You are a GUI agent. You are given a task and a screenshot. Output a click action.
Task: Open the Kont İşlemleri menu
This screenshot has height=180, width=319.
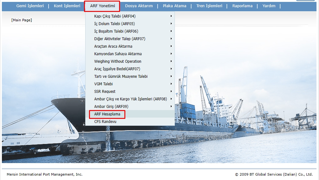coord(67,6)
